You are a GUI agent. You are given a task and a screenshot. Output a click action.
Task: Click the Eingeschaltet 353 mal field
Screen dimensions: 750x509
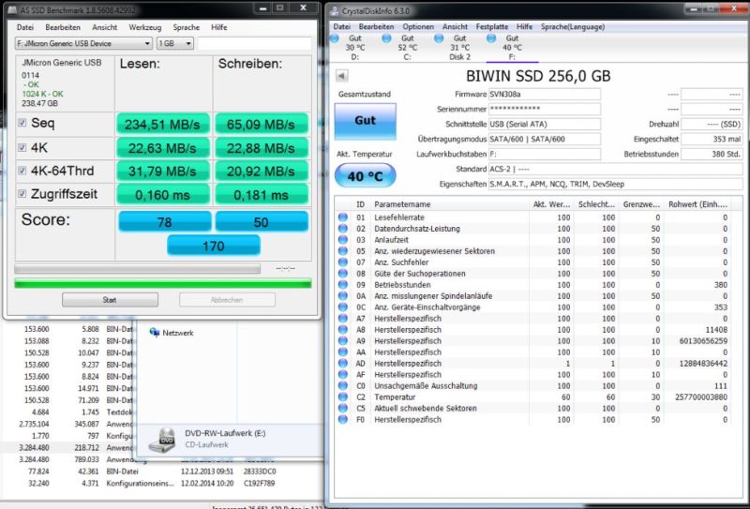[x=712, y=140]
